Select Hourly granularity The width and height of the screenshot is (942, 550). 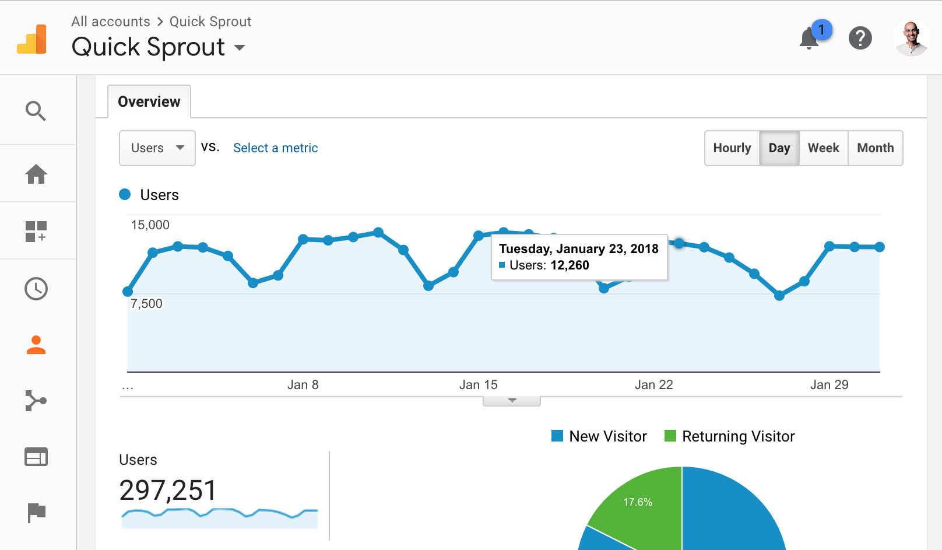732,148
